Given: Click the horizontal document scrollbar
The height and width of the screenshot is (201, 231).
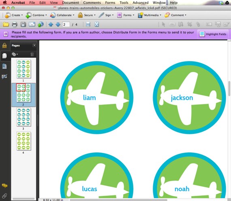Looking at the screenshot, I should [118, 200].
